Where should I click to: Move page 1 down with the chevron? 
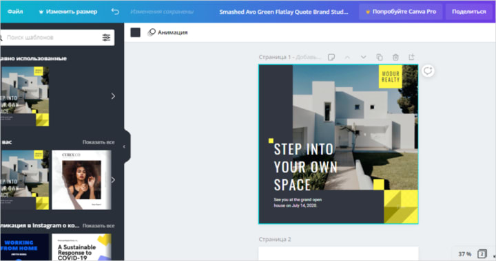coord(363,57)
